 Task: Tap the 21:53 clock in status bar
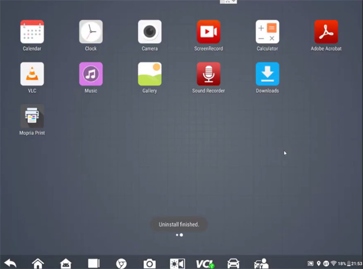[x=357, y=264]
